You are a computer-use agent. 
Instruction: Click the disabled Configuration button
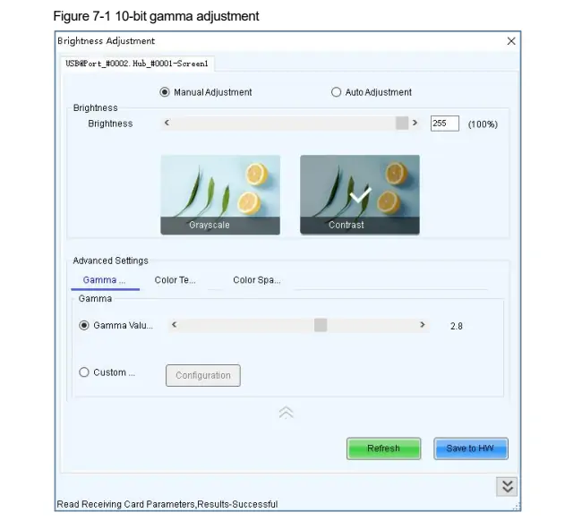pyautogui.click(x=203, y=376)
